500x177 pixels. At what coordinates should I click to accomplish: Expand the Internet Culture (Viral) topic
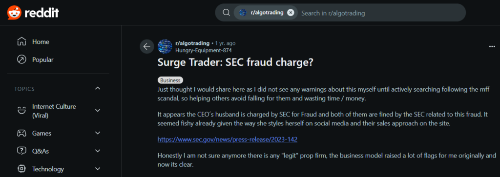[98, 111]
